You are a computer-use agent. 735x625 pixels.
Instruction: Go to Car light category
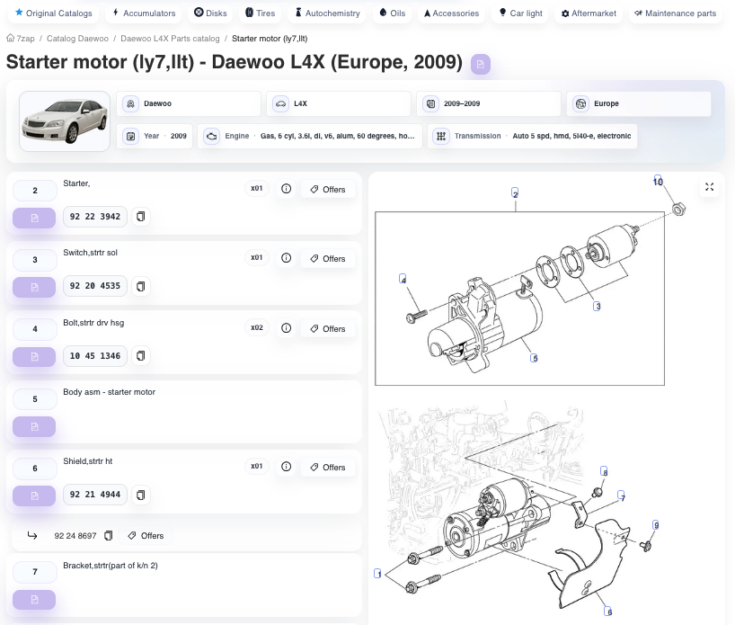(520, 13)
